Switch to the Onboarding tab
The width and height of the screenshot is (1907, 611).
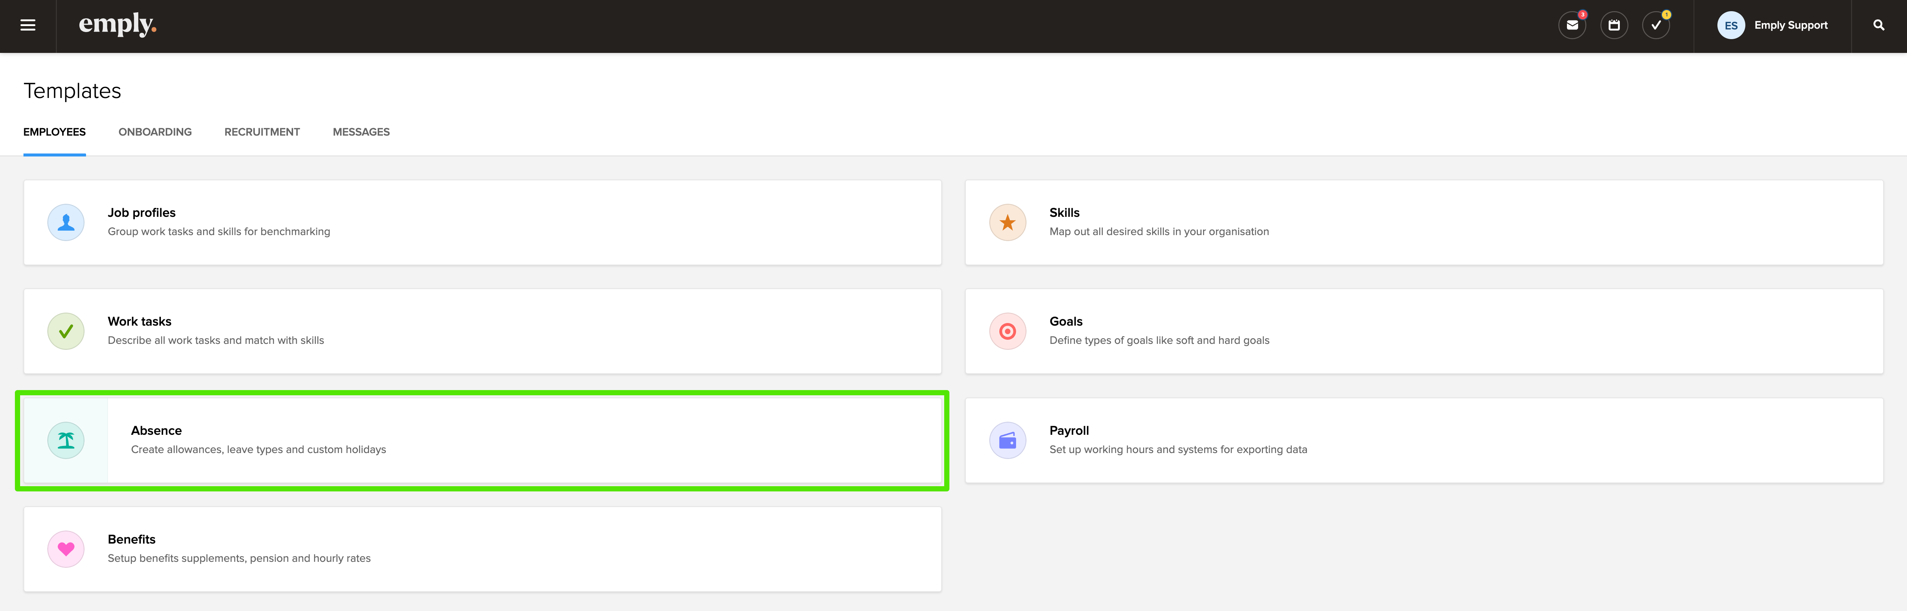pos(155,132)
